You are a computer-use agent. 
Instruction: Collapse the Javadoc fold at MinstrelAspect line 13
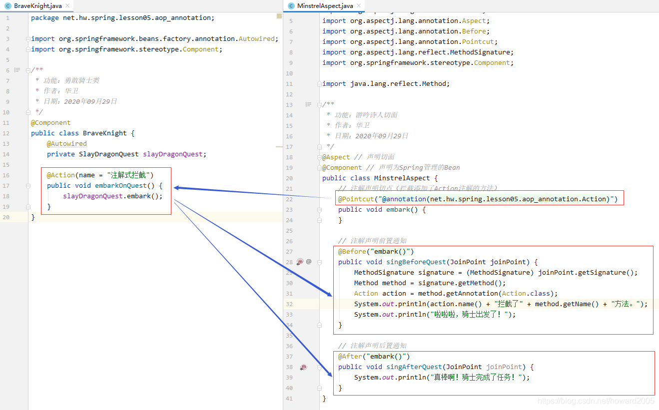click(x=320, y=104)
